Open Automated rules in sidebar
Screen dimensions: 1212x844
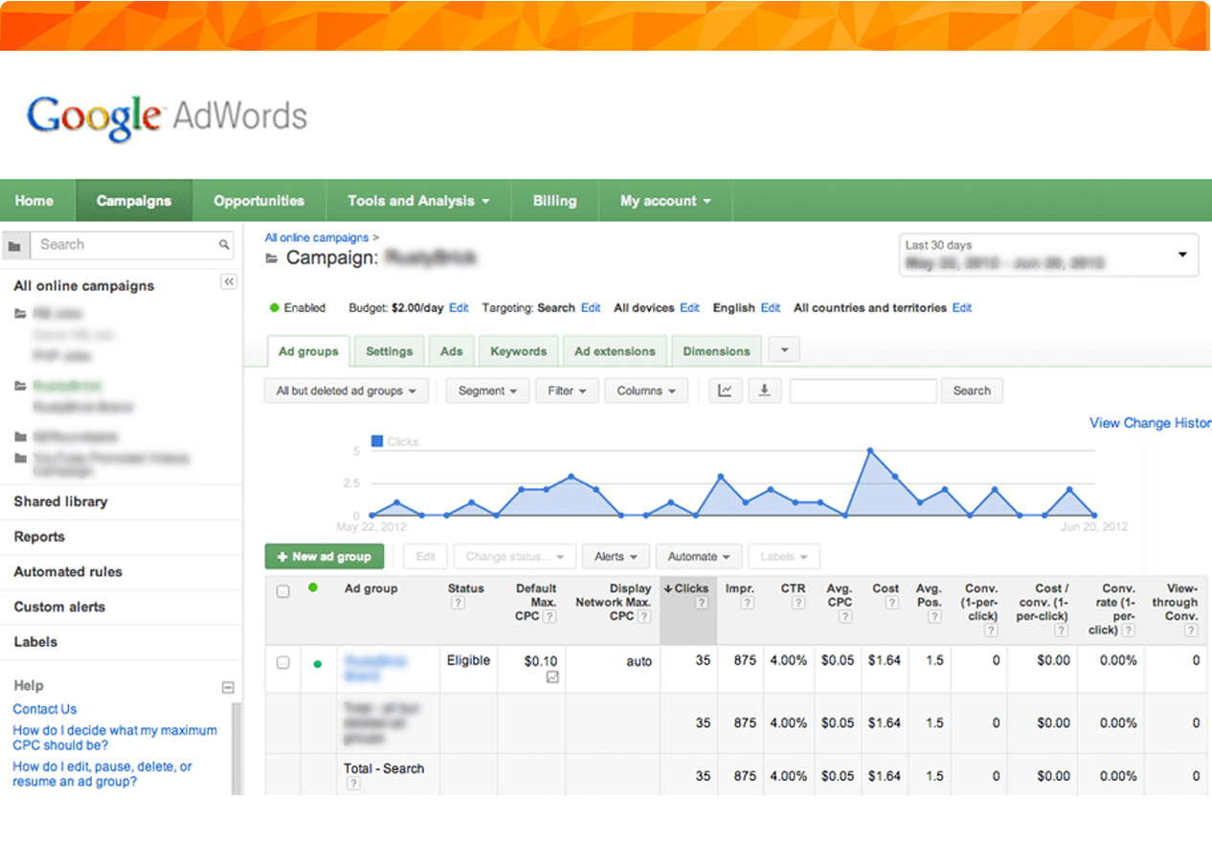coord(68,571)
